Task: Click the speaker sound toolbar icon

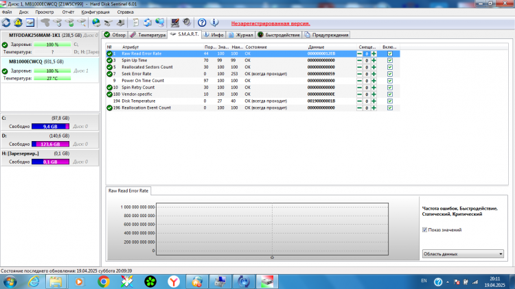Action: [187, 23]
